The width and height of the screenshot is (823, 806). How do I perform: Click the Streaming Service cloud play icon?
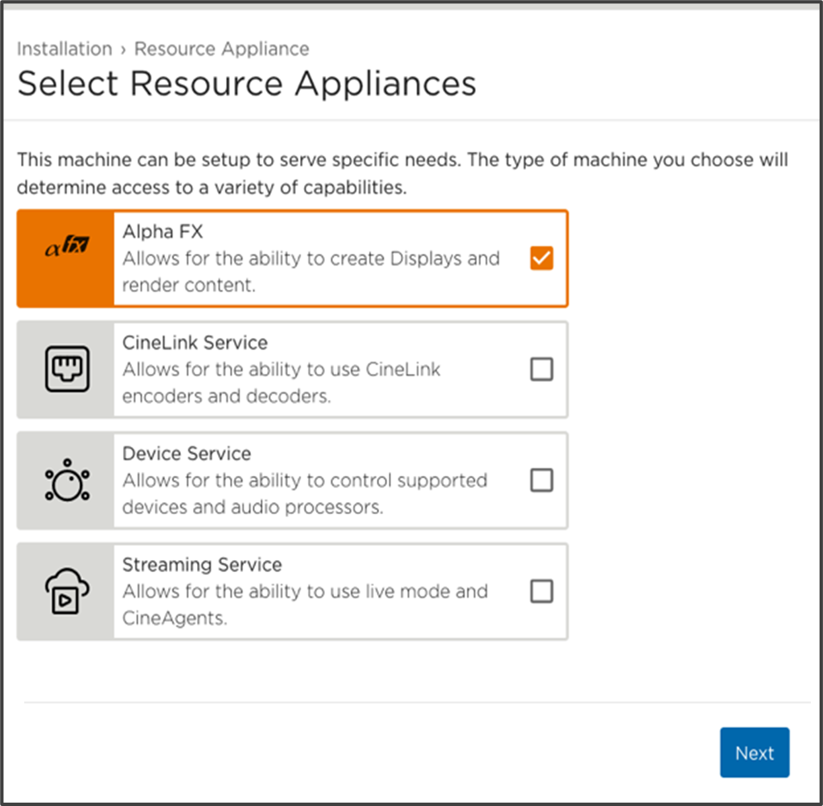tap(67, 592)
